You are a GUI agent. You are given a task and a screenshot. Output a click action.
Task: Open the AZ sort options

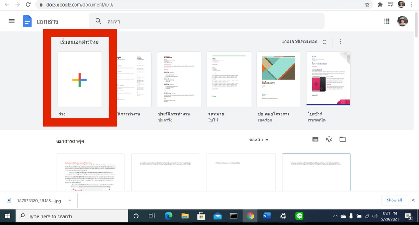(329, 139)
